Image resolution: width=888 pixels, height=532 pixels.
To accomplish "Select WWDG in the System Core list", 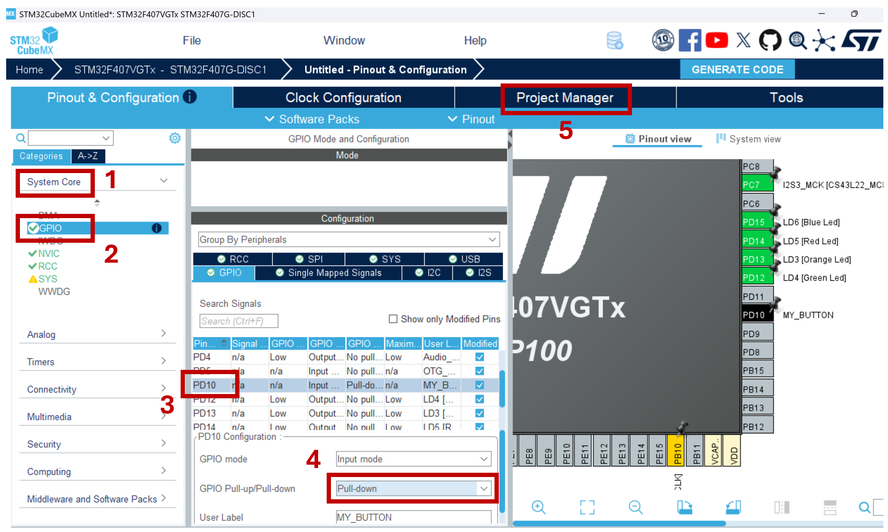I will [54, 292].
